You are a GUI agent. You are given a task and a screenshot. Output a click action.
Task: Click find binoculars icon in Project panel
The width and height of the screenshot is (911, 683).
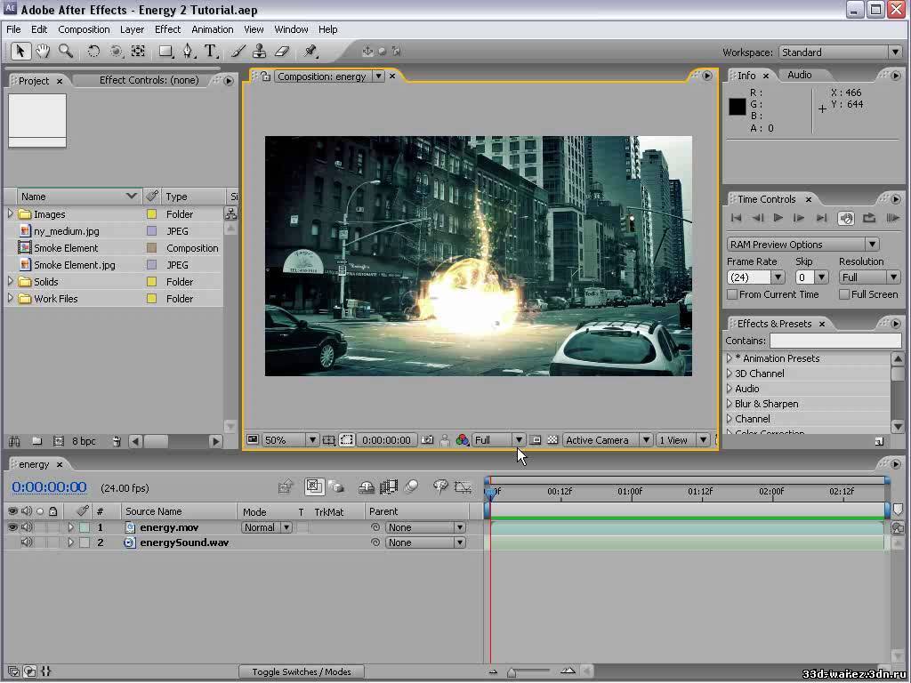[x=14, y=441]
